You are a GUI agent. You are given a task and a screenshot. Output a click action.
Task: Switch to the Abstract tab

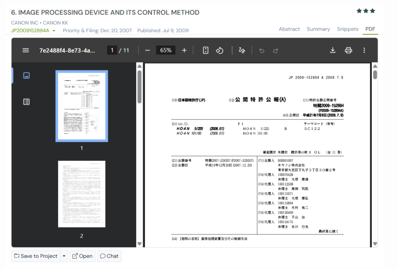289,29
